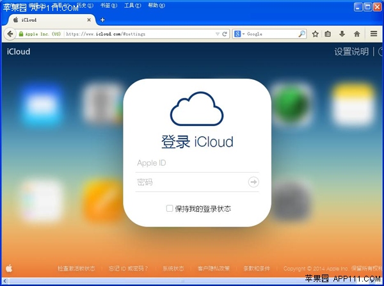This screenshot has height=286, width=384.
Task: Click the 设置说明 link
Action: (351, 52)
